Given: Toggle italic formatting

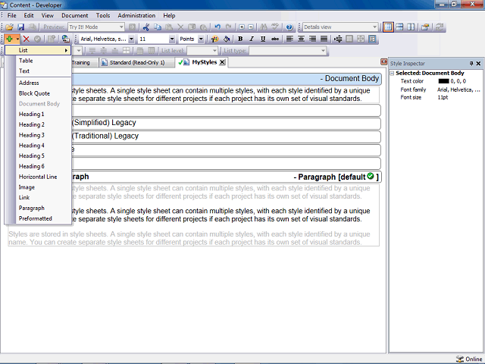Looking at the screenshot, I should click(x=252, y=39).
